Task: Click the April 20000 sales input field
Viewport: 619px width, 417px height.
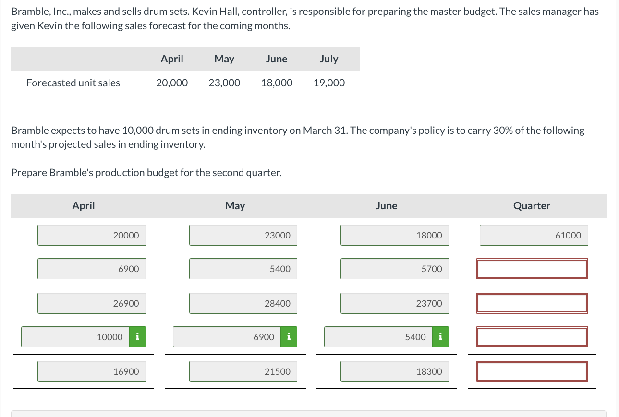Action: pos(92,235)
